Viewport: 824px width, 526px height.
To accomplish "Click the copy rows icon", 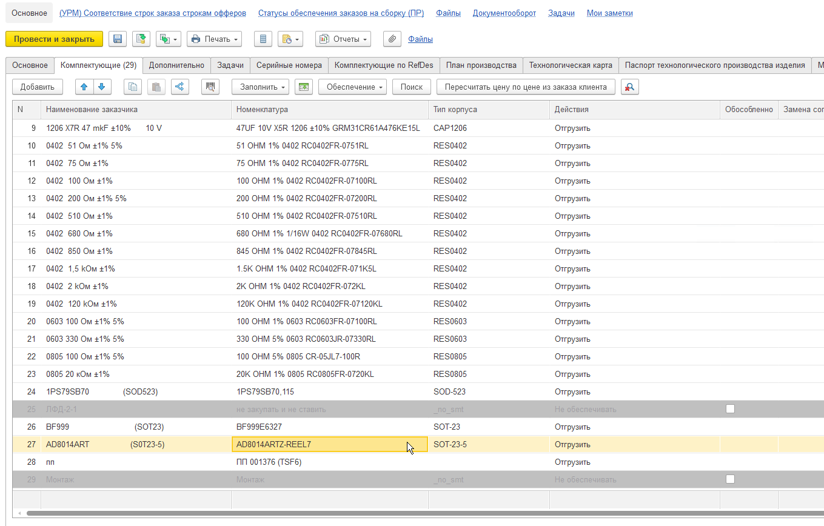I will click(133, 87).
